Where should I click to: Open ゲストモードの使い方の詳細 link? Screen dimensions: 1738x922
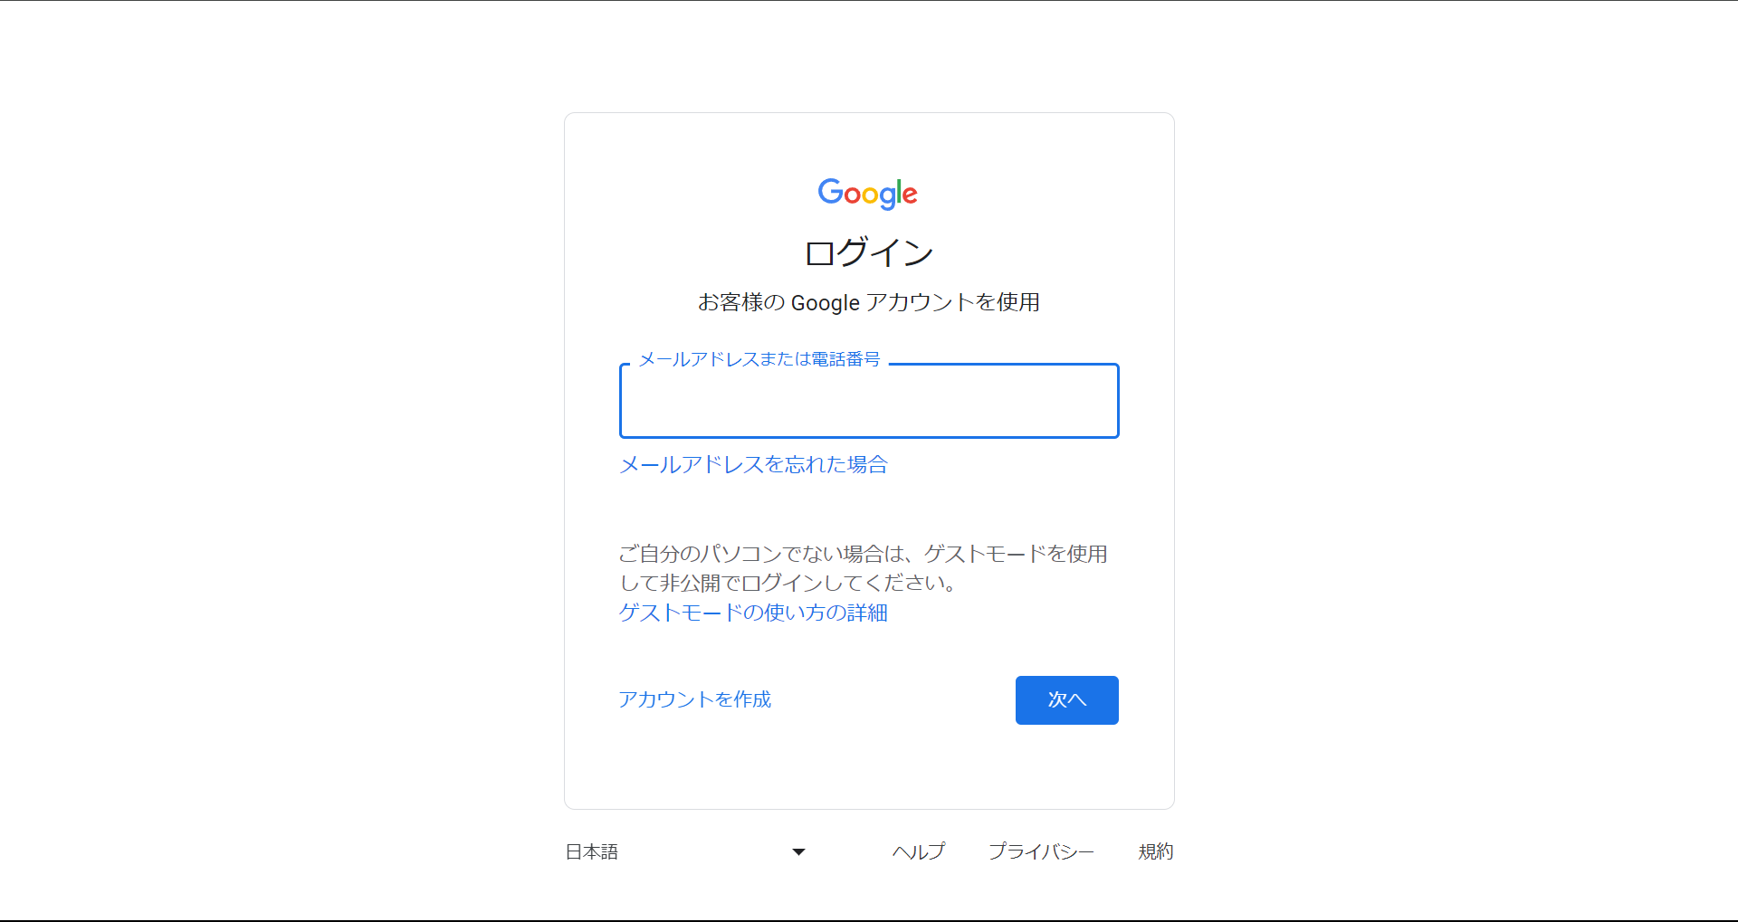click(x=753, y=613)
